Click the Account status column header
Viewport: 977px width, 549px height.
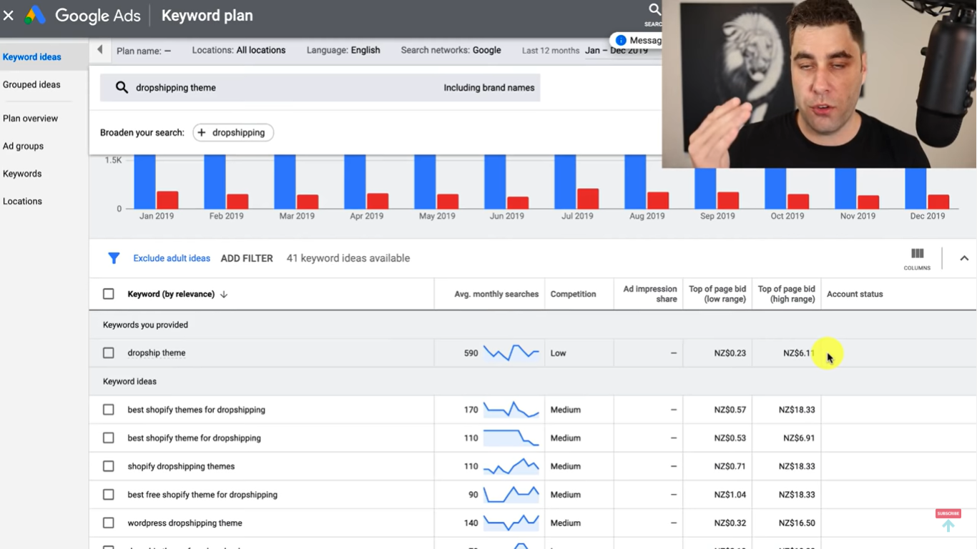point(855,294)
